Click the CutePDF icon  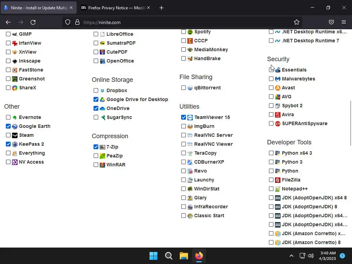[102, 52]
